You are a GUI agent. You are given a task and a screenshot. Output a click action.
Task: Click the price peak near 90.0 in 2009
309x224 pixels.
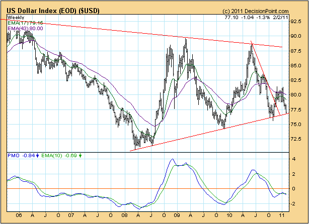[x=186, y=39]
